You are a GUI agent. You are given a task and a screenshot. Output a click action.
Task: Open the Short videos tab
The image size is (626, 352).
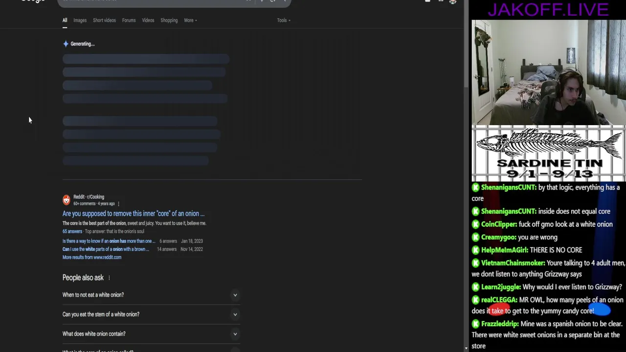coord(104,20)
